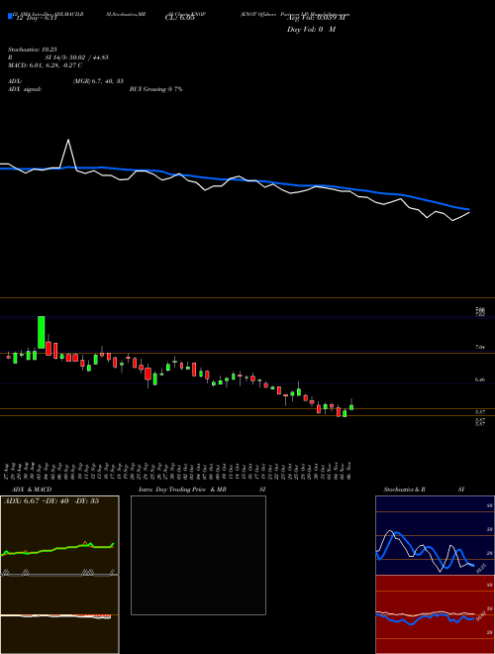Click the end of the blue moving-average line
The image size is (495, 654).
pos(468,209)
